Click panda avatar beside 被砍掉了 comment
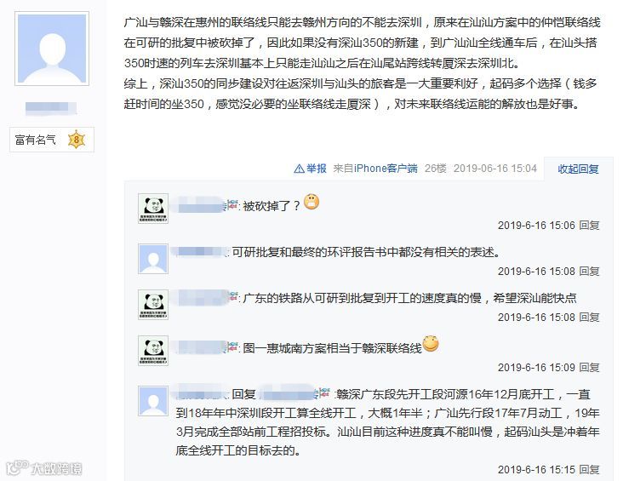The height and width of the screenshot is (481, 623). (153, 209)
